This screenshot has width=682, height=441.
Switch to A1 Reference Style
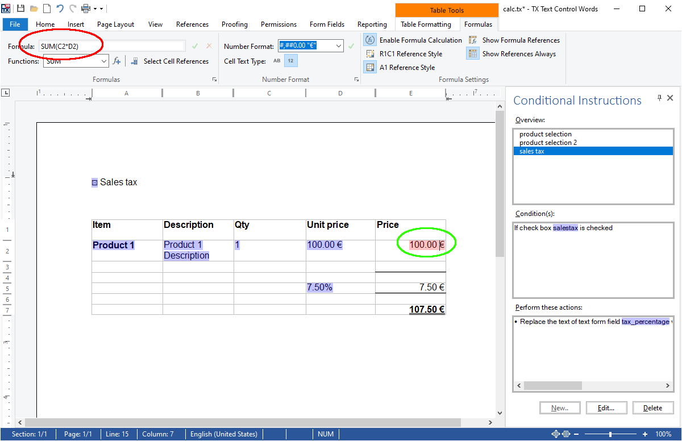click(400, 67)
